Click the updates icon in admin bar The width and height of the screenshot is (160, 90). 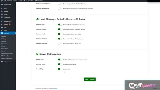(20, 1)
